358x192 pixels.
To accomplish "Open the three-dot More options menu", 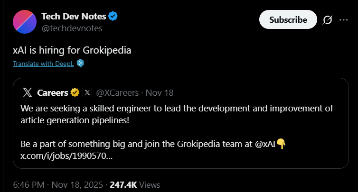I will (x=343, y=20).
